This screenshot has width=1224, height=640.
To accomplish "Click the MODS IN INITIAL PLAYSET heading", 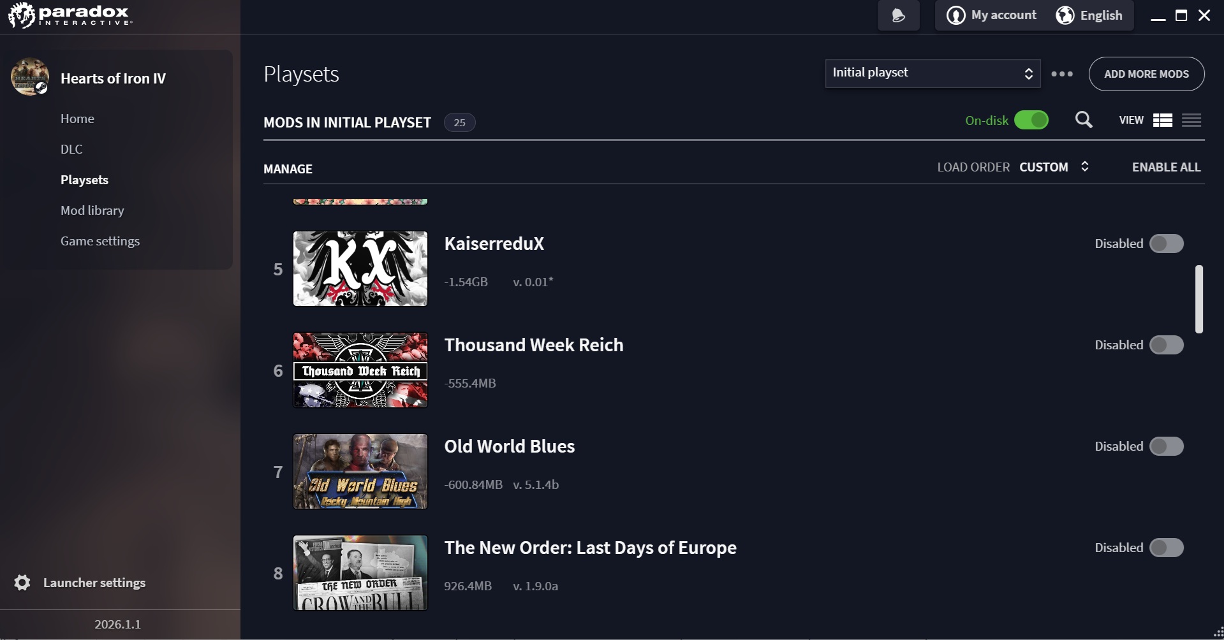I will point(347,122).
